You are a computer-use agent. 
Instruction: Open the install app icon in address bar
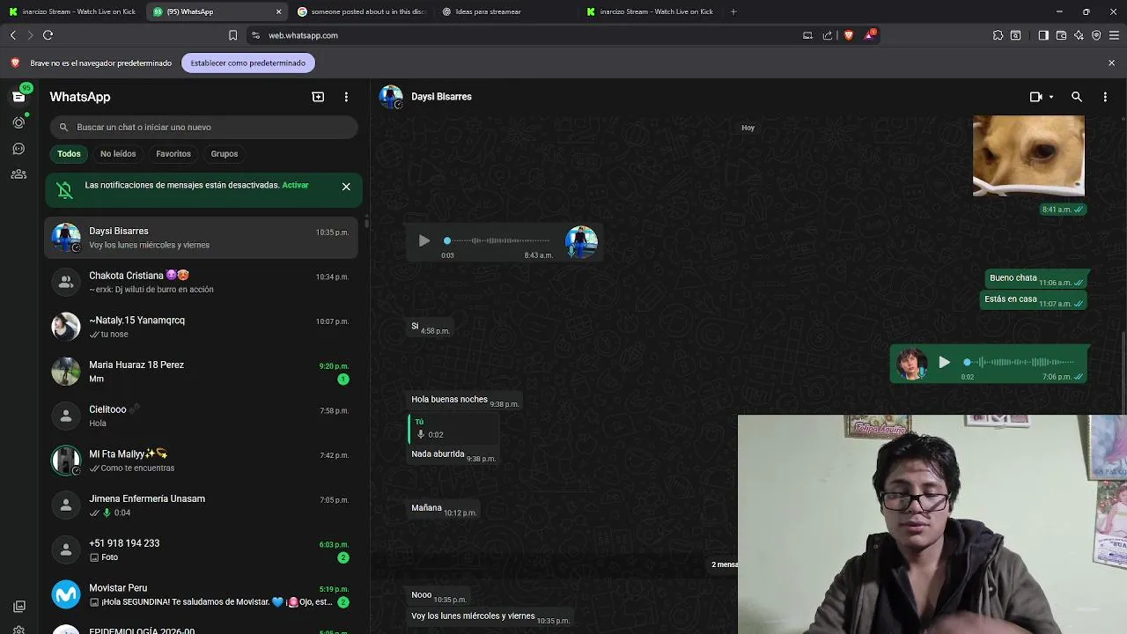point(807,35)
